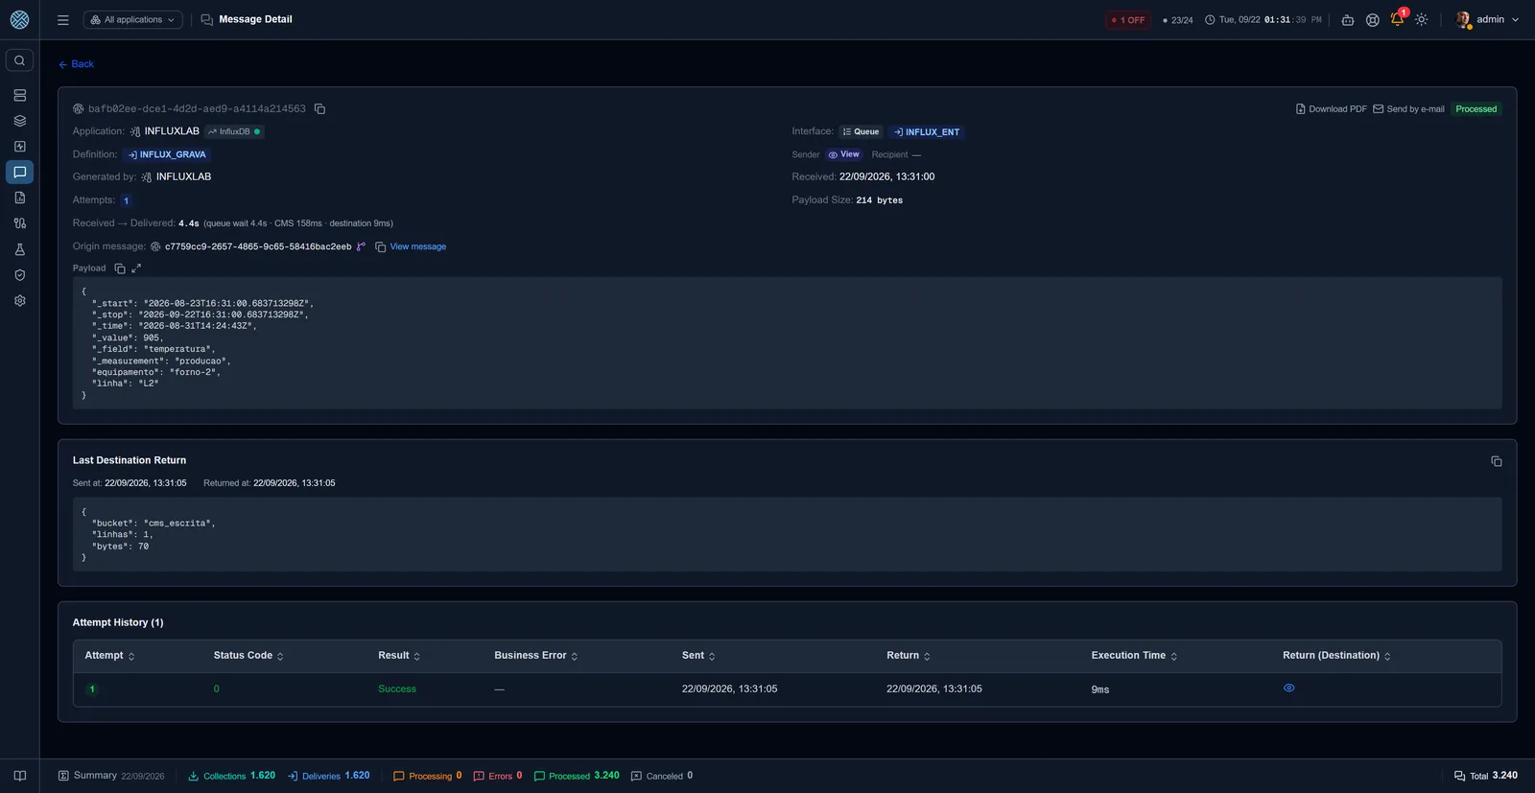
Task: Toggle the hamburger menu sidebar
Action: coord(63,19)
